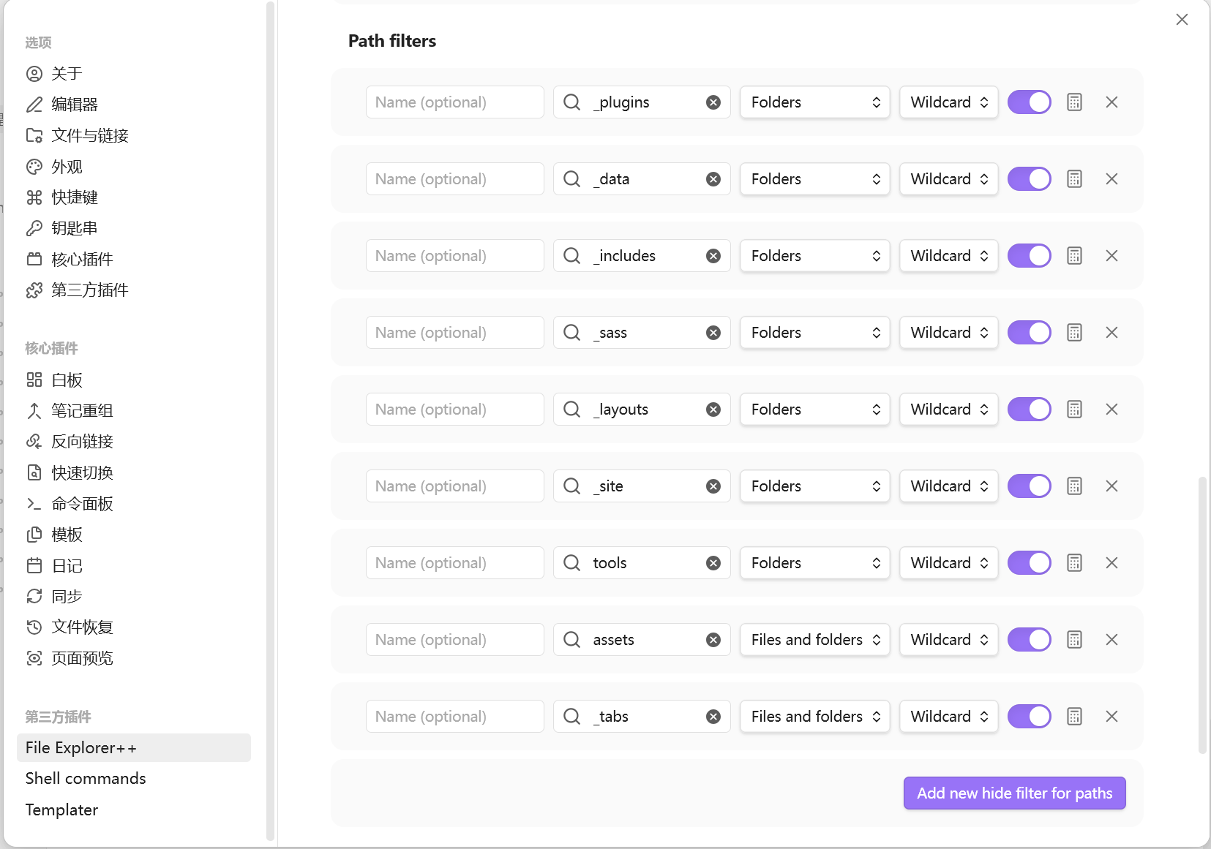Click the right panel vertical scrollbar
This screenshot has height=849, width=1211.
tap(1201, 614)
